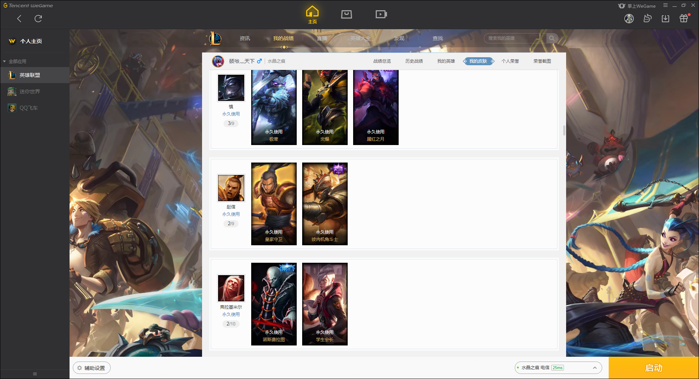This screenshot has width=699, height=379.
Task: Click the 弗拉基米尔 champion portrait
Action: click(231, 288)
